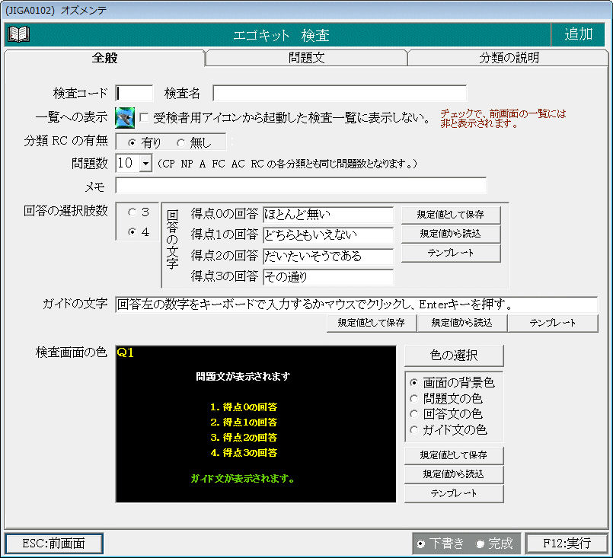Click 規定値から読込 beside answer texts
Image resolution: width=613 pixels, height=558 pixels.
pos(451,234)
